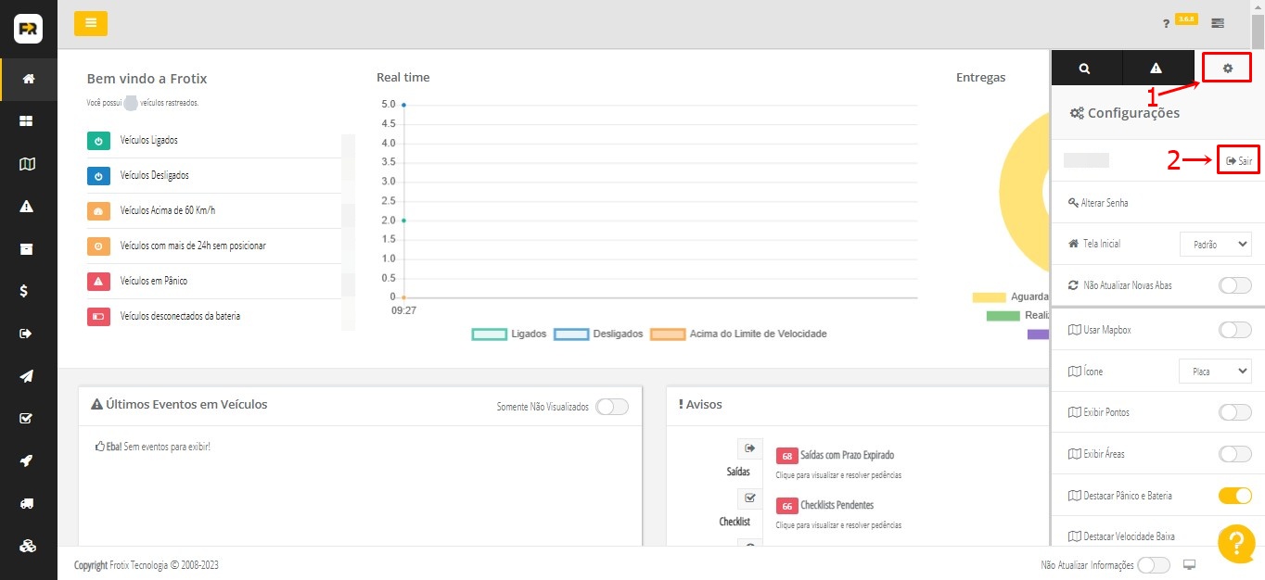Image resolution: width=1265 pixels, height=580 pixels.
Task: Switch to the alerts warning tab
Action: [1156, 68]
